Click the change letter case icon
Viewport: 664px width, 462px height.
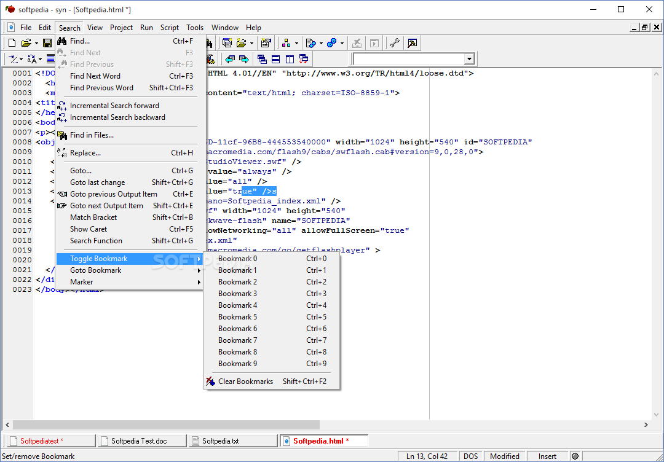[32, 59]
